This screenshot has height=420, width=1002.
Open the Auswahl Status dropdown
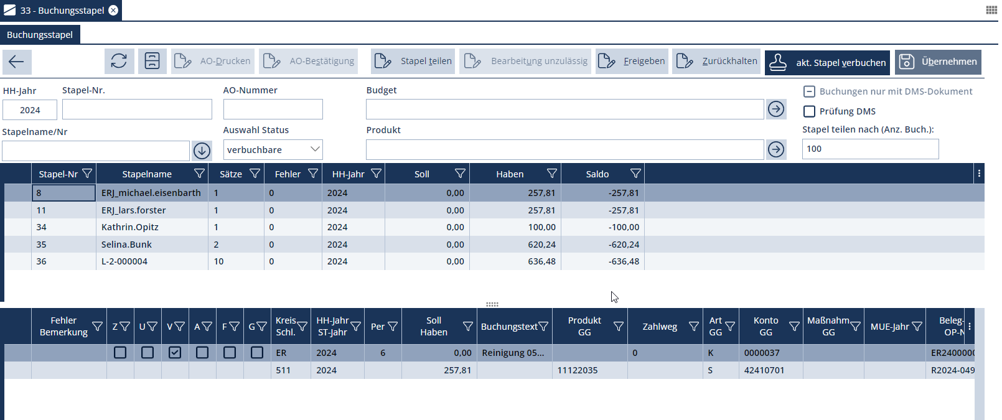pos(273,149)
